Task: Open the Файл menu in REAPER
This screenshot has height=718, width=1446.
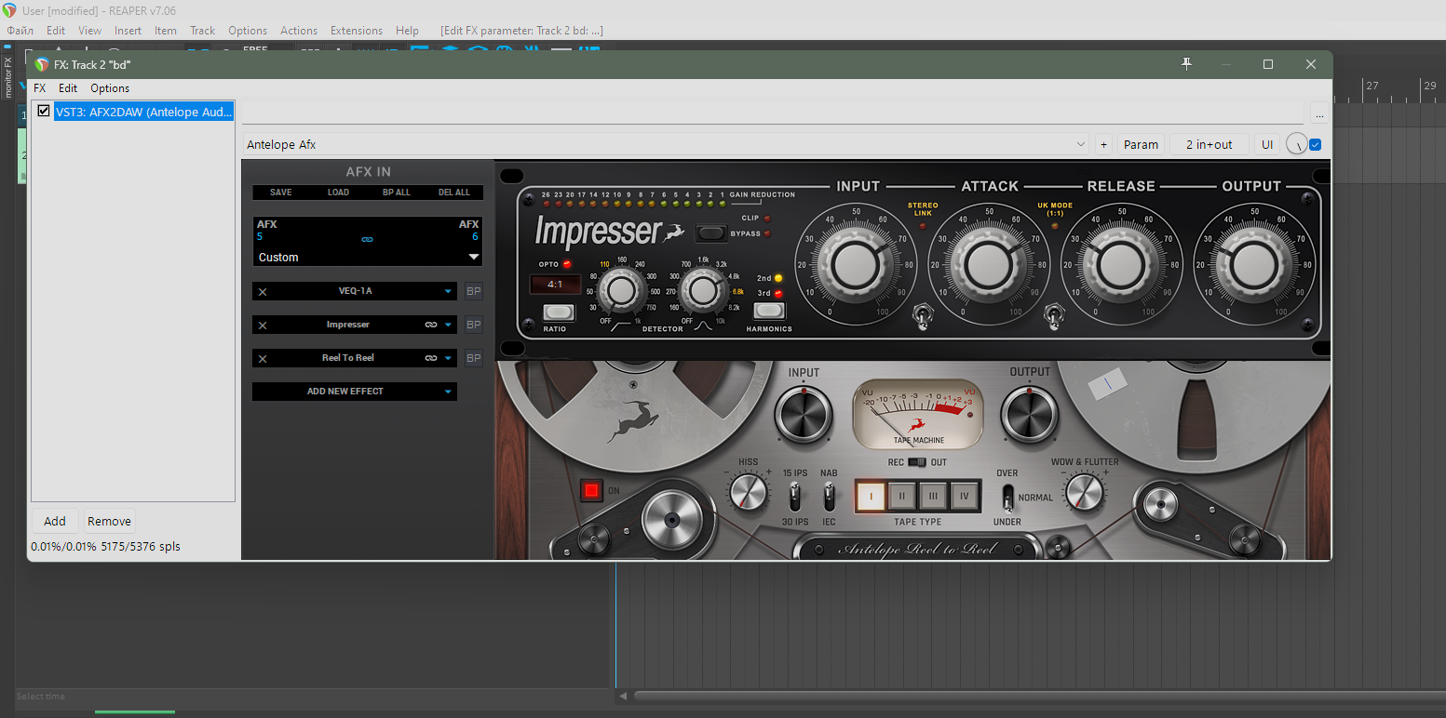Action: click(x=20, y=31)
